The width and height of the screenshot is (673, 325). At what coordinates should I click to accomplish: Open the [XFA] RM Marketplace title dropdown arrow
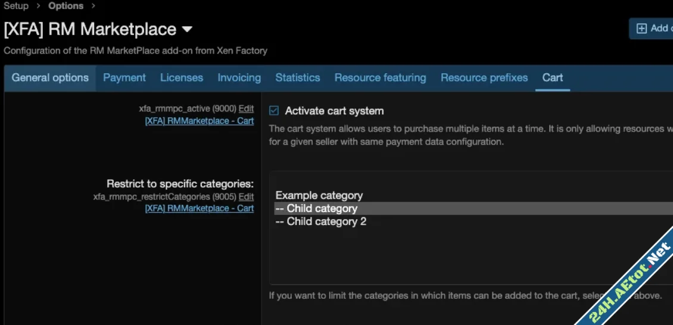[187, 29]
